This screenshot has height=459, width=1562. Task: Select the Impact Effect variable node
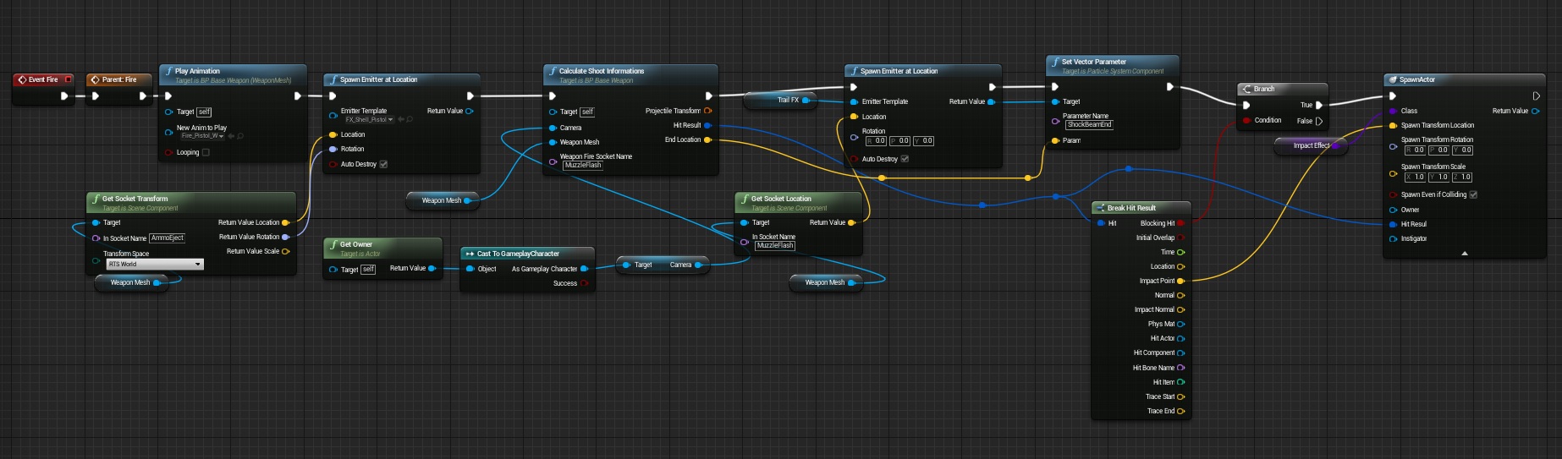coord(1310,145)
